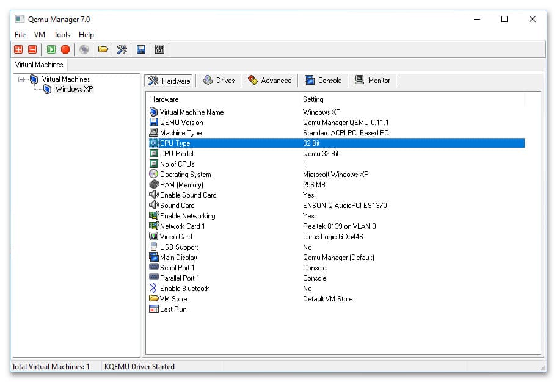Click 'Cirrus Logic GD5446' value

click(x=333, y=236)
